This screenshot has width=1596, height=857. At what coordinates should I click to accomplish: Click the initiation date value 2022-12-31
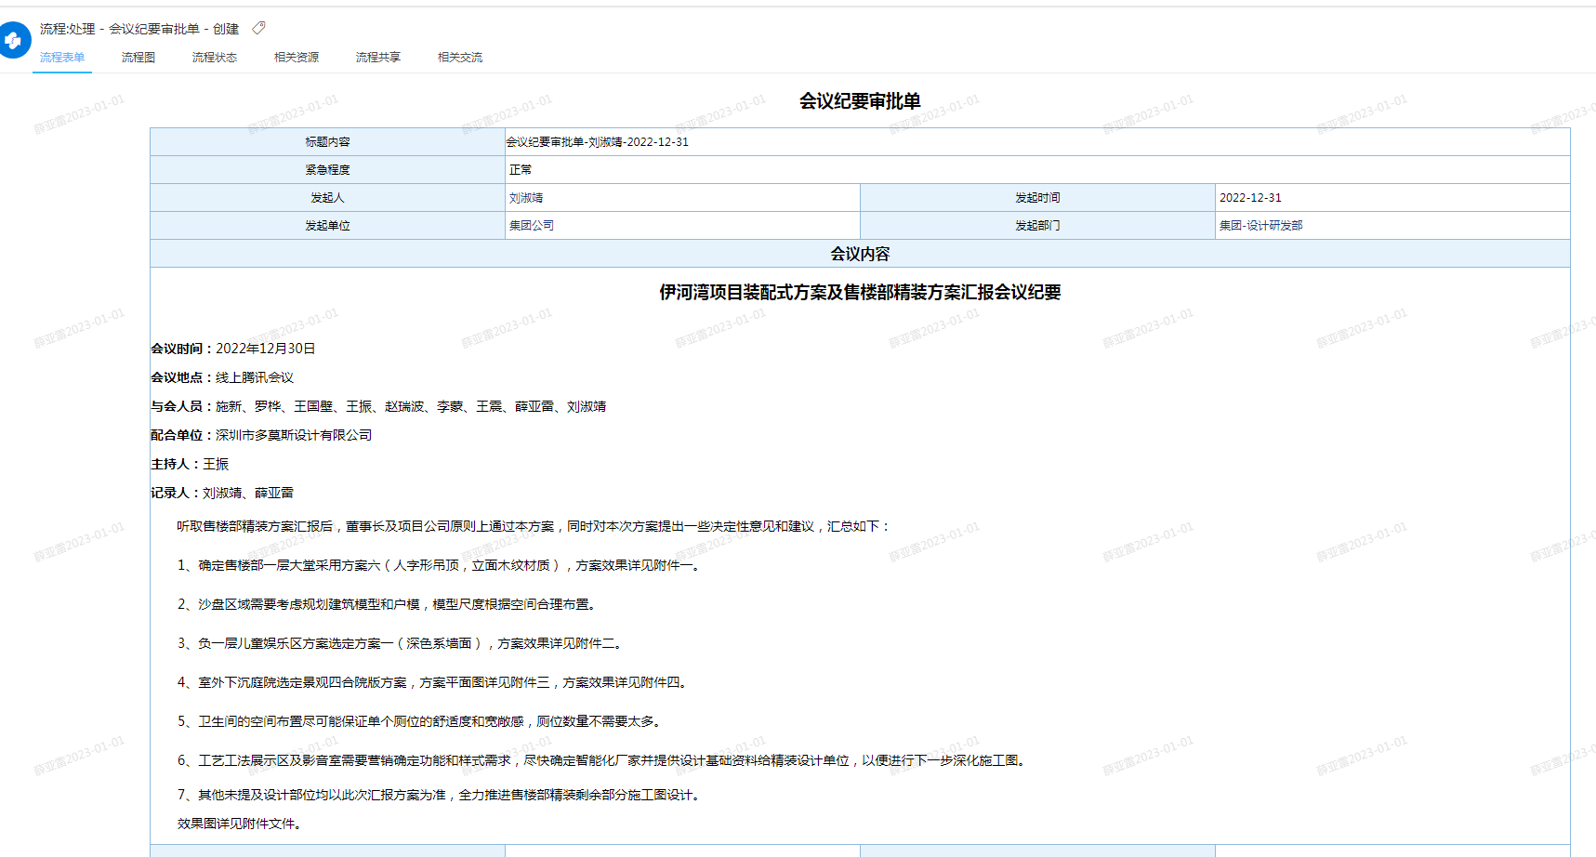pyautogui.click(x=1250, y=198)
